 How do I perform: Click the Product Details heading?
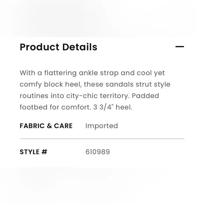58,47
